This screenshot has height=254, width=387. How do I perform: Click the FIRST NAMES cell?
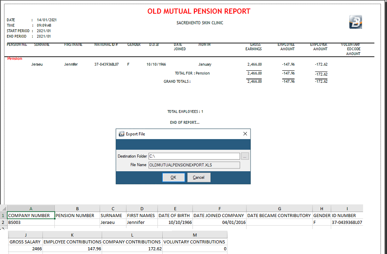[x=142, y=215]
